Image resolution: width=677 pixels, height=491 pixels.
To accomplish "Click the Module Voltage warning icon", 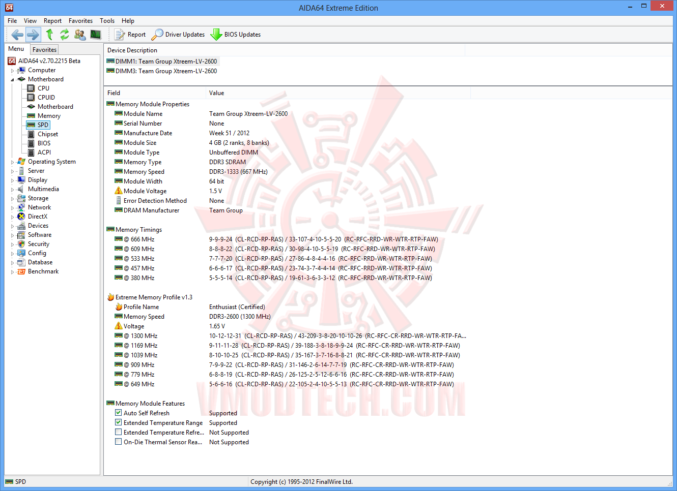I will point(119,191).
